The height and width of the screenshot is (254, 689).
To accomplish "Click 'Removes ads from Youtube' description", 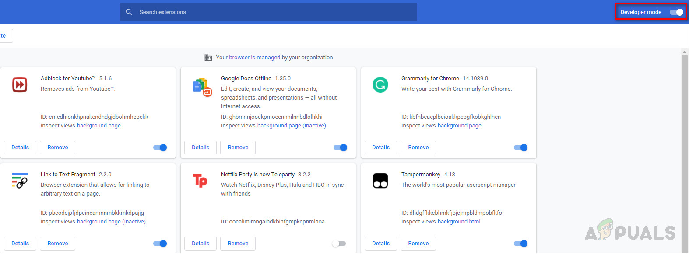I will 78,89.
